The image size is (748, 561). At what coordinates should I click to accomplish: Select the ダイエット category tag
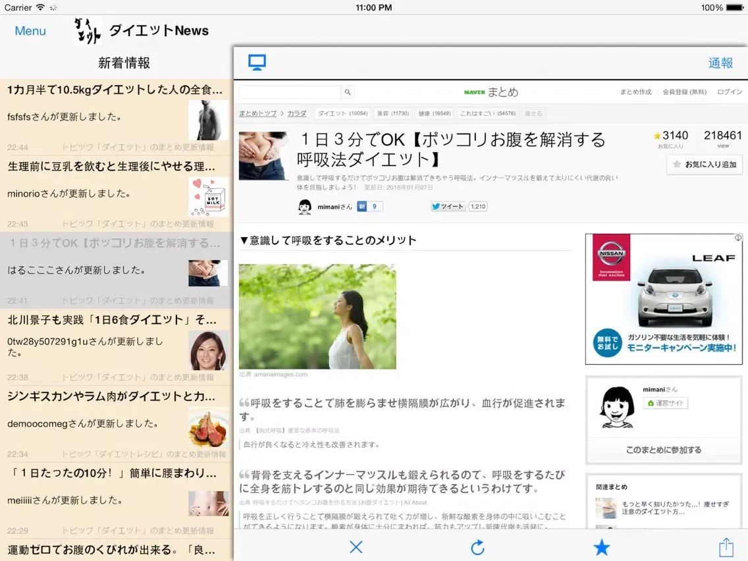pyautogui.click(x=342, y=113)
